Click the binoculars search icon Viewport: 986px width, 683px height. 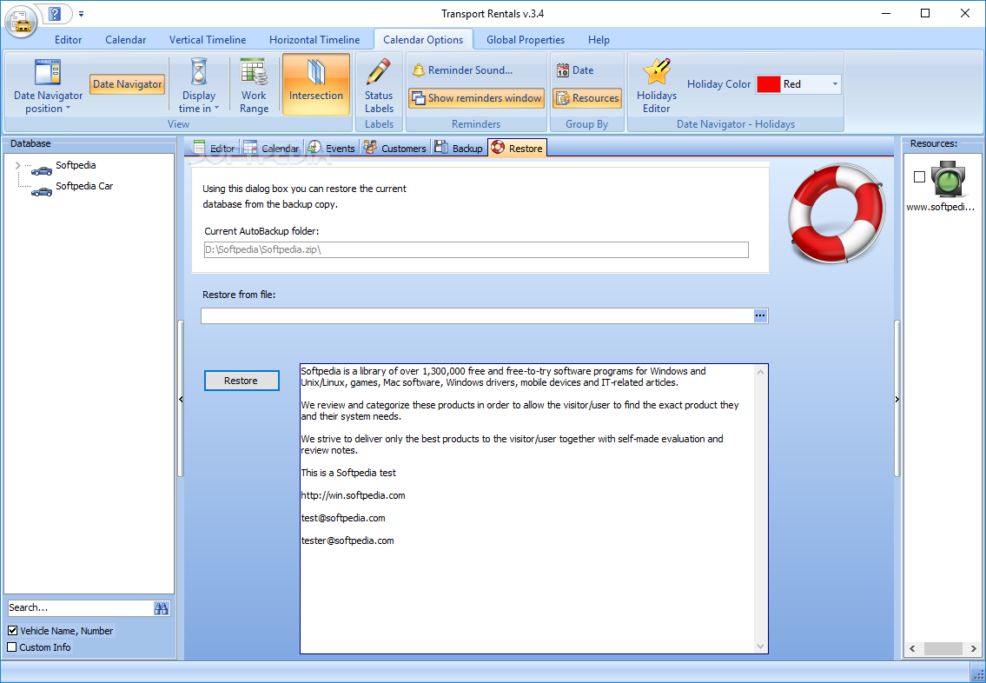[x=161, y=608]
